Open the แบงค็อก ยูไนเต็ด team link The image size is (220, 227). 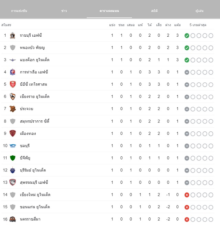pyautogui.click(x=35, y=60)
